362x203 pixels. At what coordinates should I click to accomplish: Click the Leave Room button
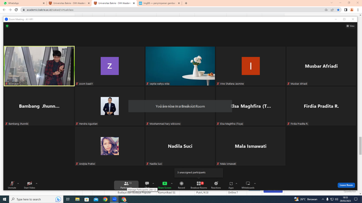(x=346, y=185)
